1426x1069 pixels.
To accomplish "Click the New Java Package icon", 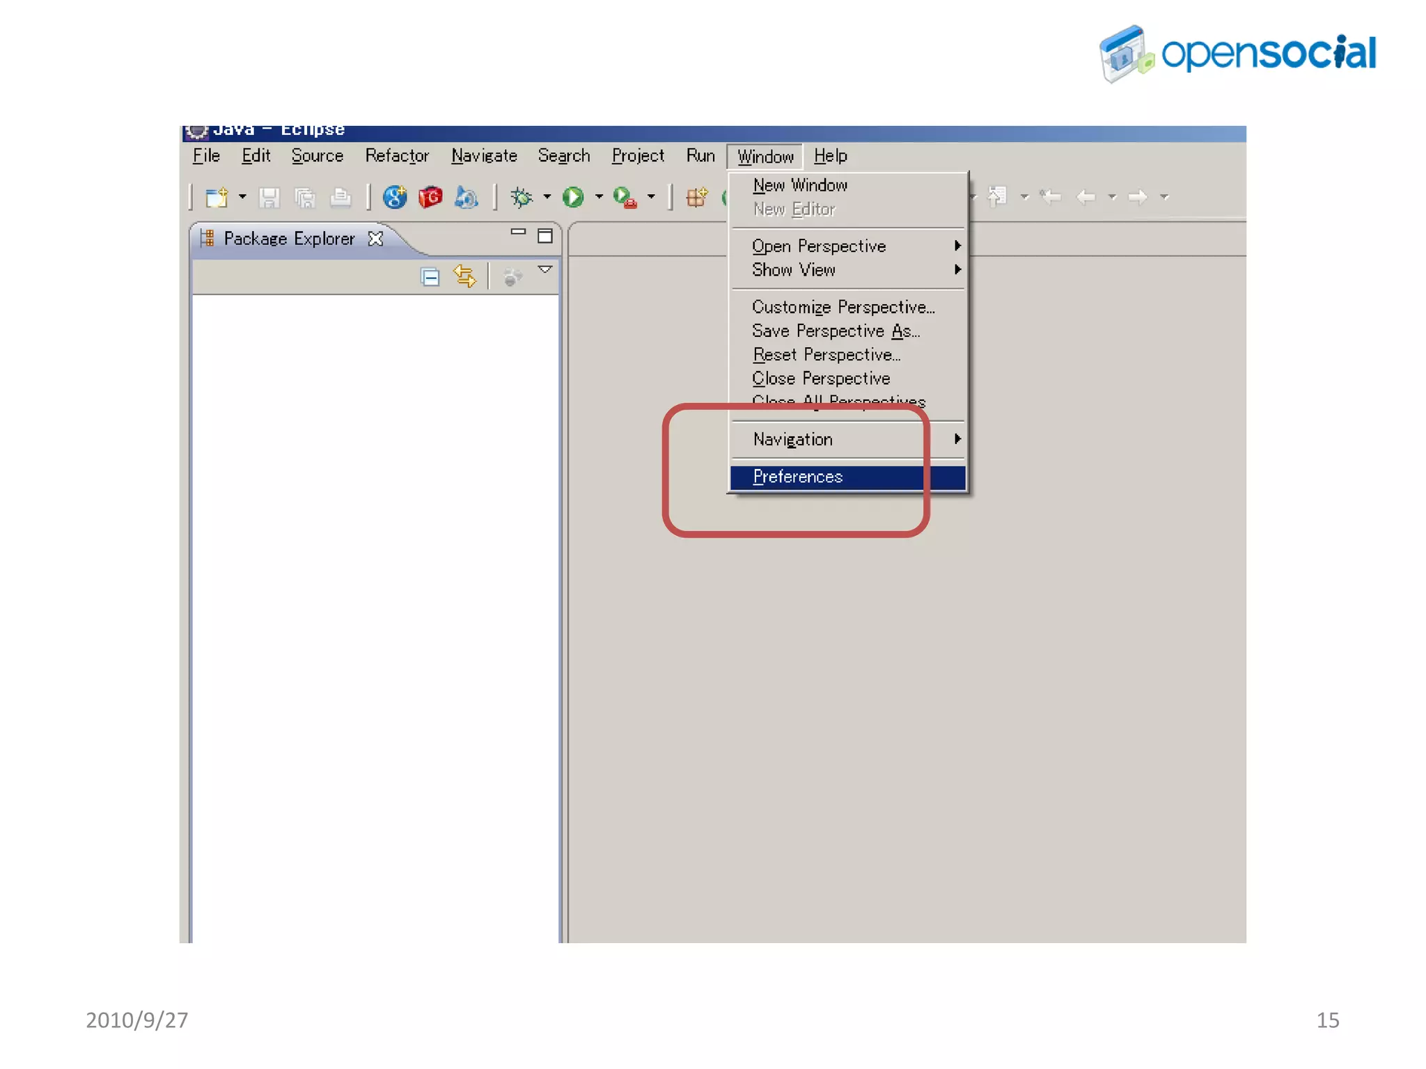I will coord(696,198).
